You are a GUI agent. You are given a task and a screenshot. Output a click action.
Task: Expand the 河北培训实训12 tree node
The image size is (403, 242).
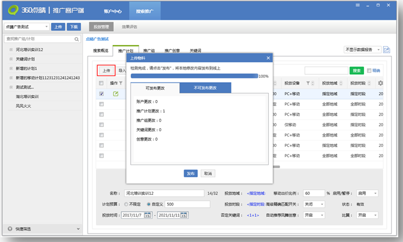coord(11,50)
